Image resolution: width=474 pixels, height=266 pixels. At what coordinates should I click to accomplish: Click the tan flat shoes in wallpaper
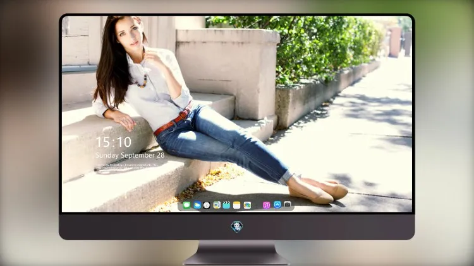point(317,191)
